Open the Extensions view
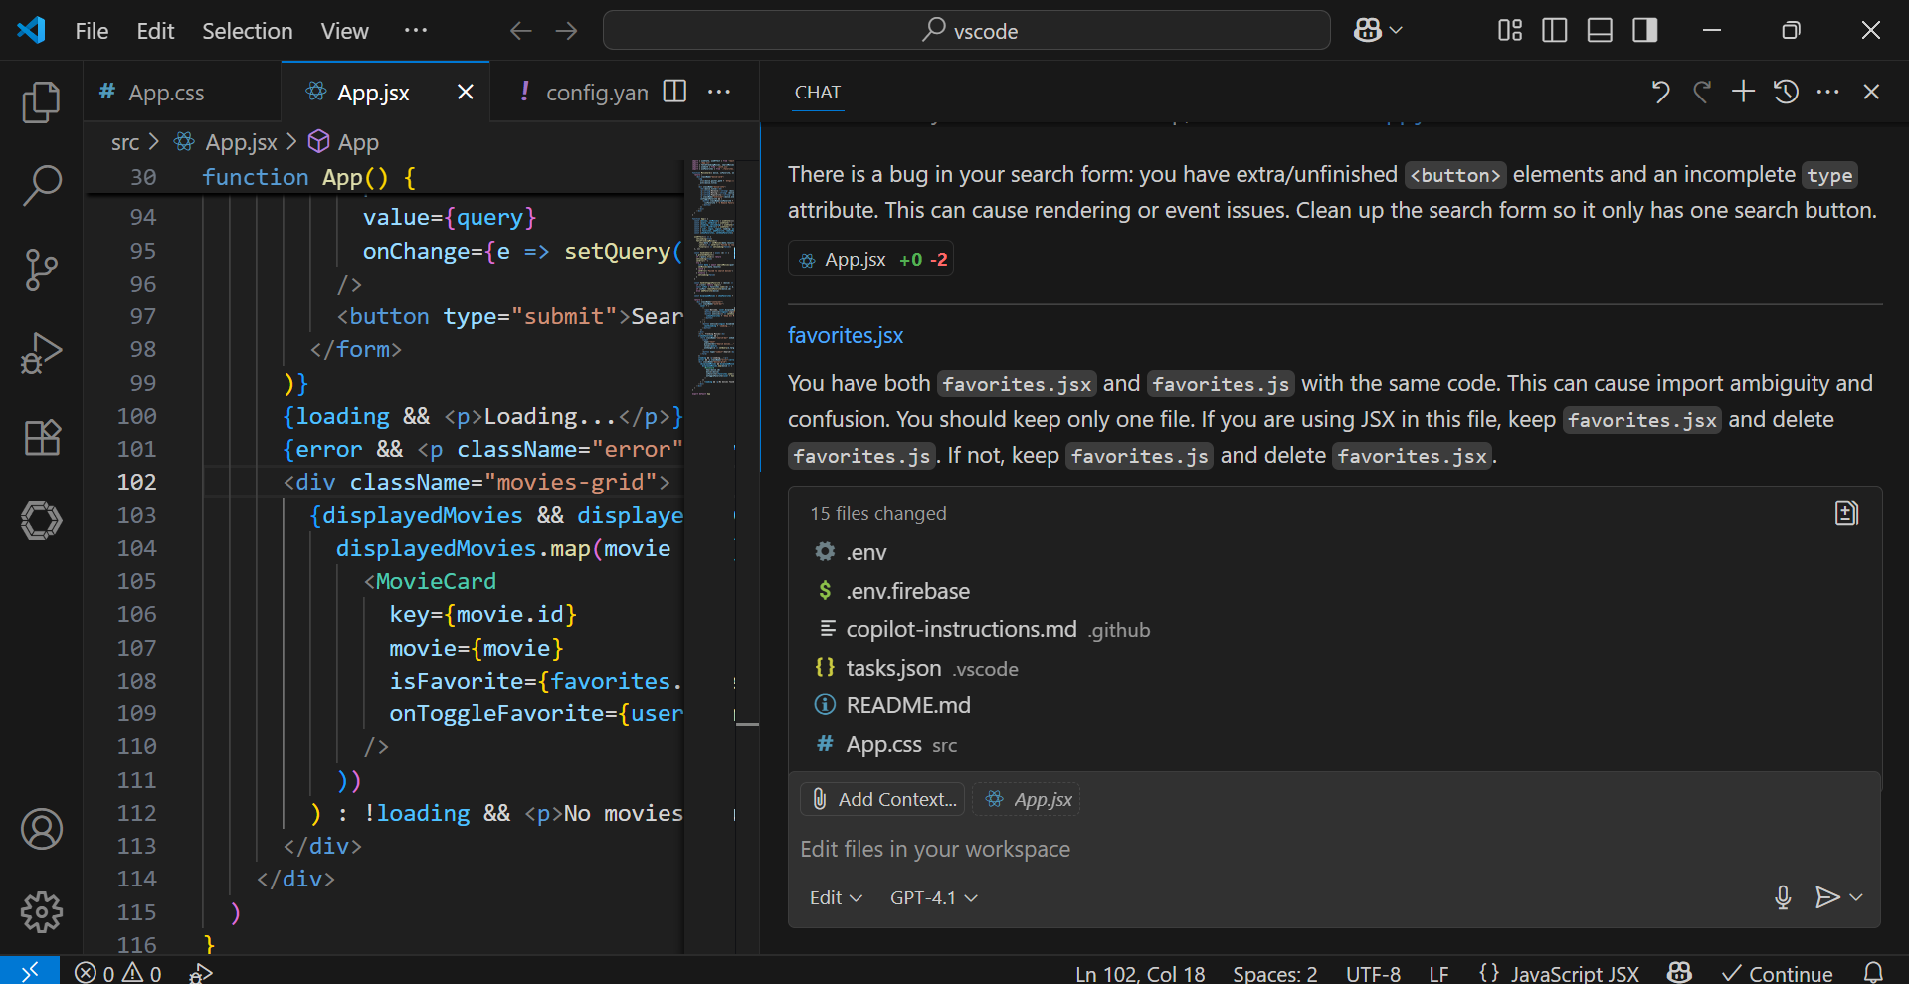The height and width of the screenshot is (984, 1909). 41,437
